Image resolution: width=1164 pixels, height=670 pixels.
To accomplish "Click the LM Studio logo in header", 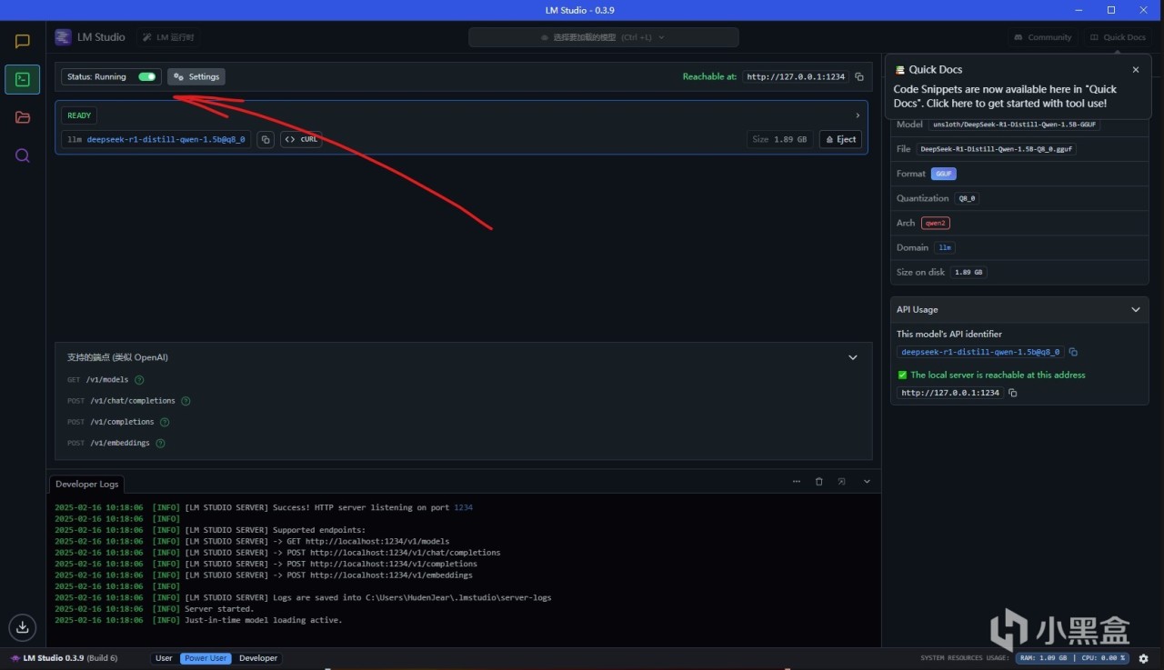I will 63,37.
